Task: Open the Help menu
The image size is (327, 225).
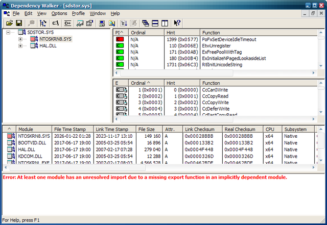Action: [115, 14]
